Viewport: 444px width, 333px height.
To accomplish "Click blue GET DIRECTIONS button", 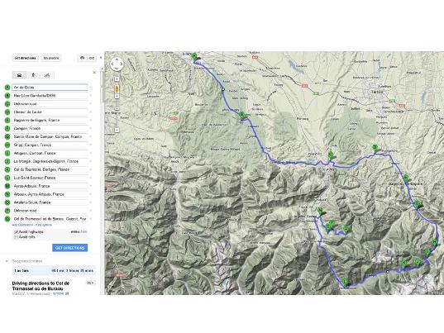I will (70, 248).
